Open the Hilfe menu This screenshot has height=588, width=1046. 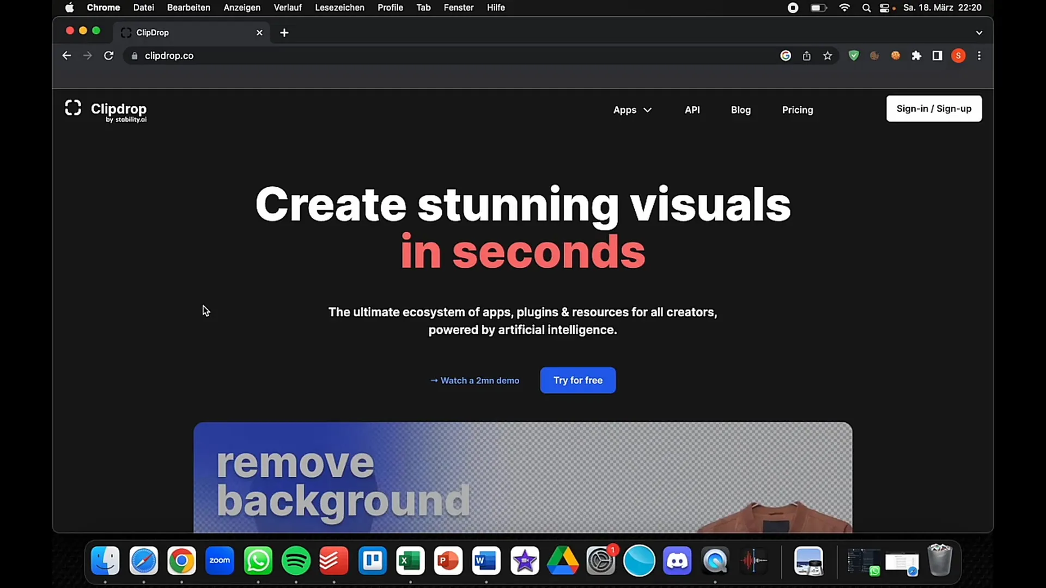point(496,8)
